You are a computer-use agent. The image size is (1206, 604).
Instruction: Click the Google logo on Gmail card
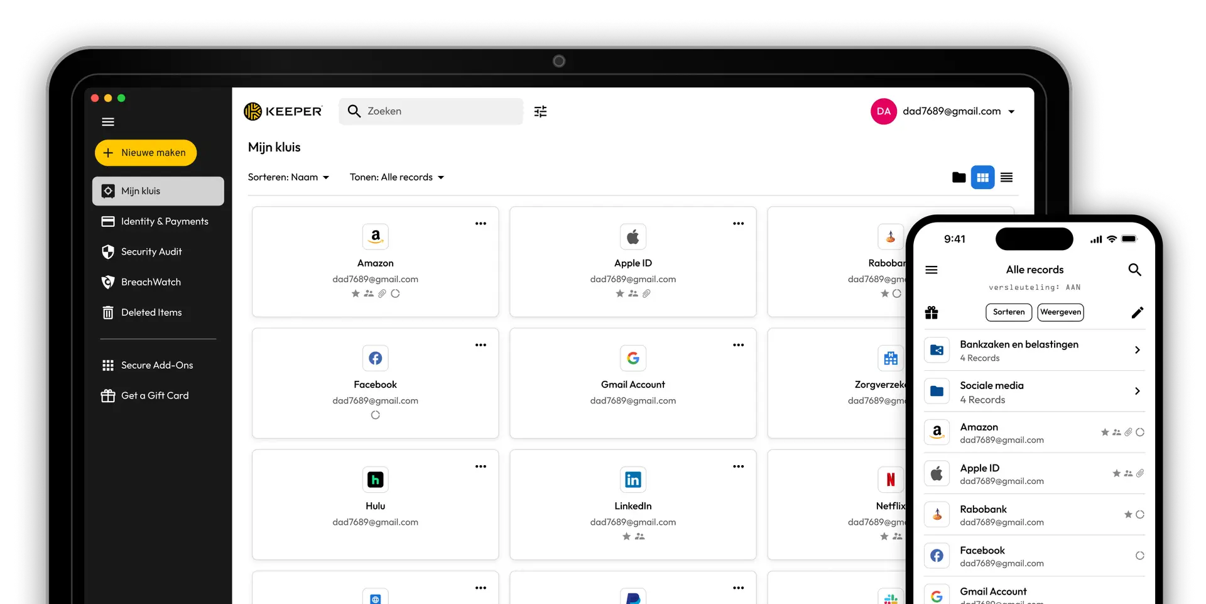[633, 358]
